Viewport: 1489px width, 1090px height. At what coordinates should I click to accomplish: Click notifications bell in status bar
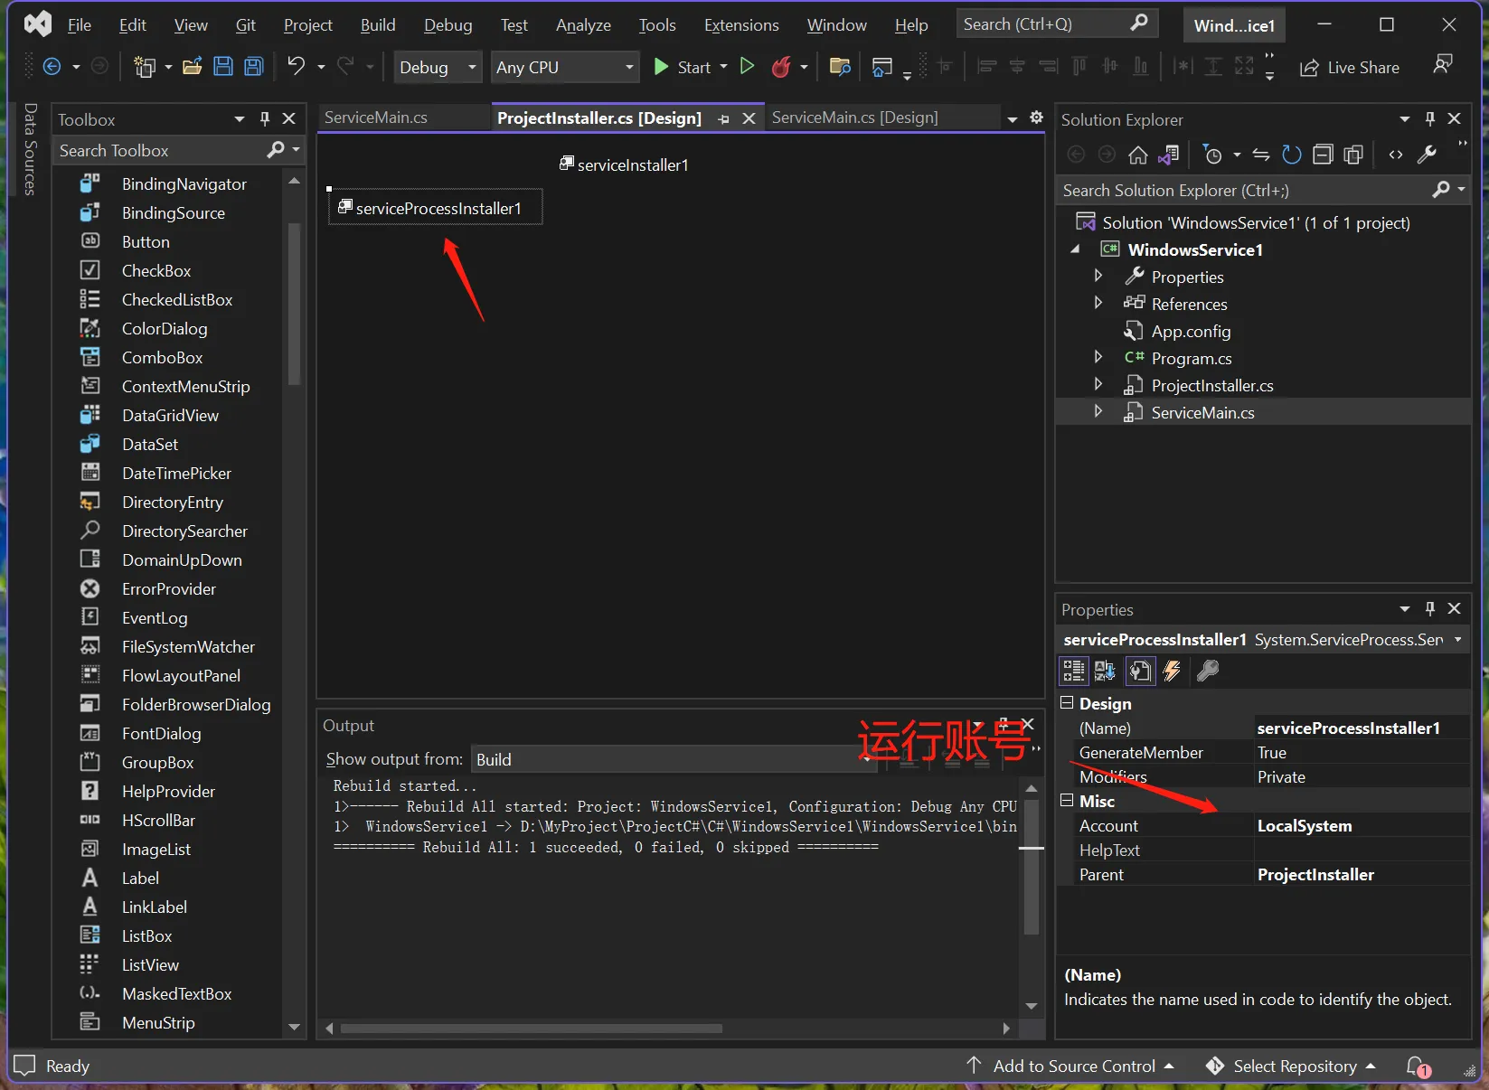(x=1418, y=1067)
